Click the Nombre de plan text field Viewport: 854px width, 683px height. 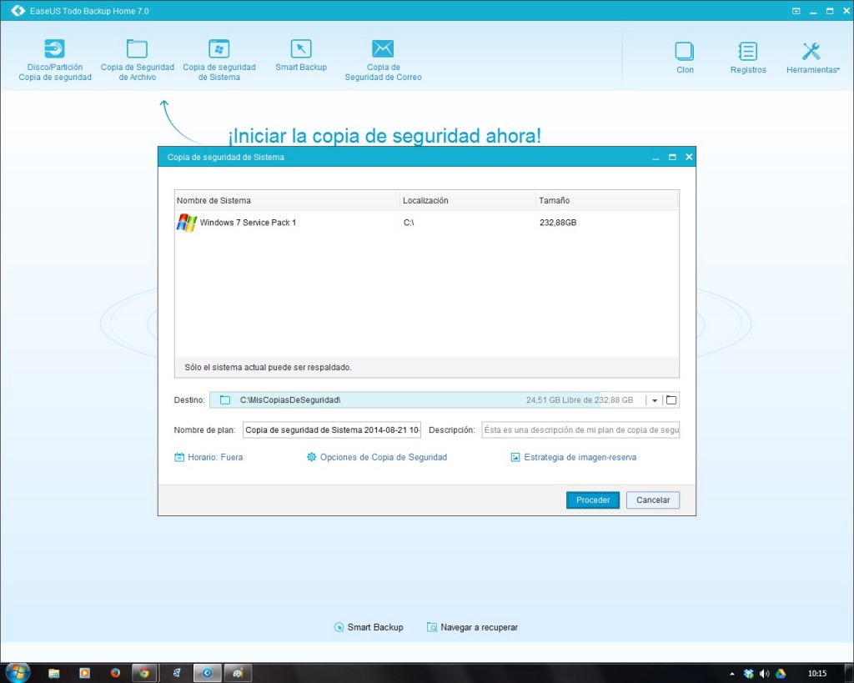click(x=332, y=430)
